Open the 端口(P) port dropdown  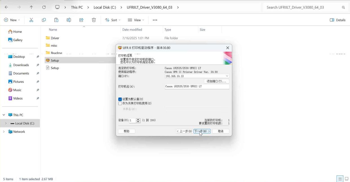(227, 76)
